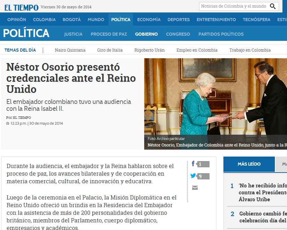
Task: Click subtitle 'El embajador colombiano tuvo una audiencia'
Action: (69, 105)
